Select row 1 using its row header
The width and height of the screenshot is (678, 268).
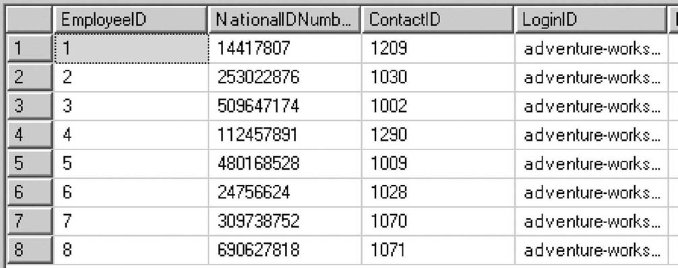click(30, 48)
